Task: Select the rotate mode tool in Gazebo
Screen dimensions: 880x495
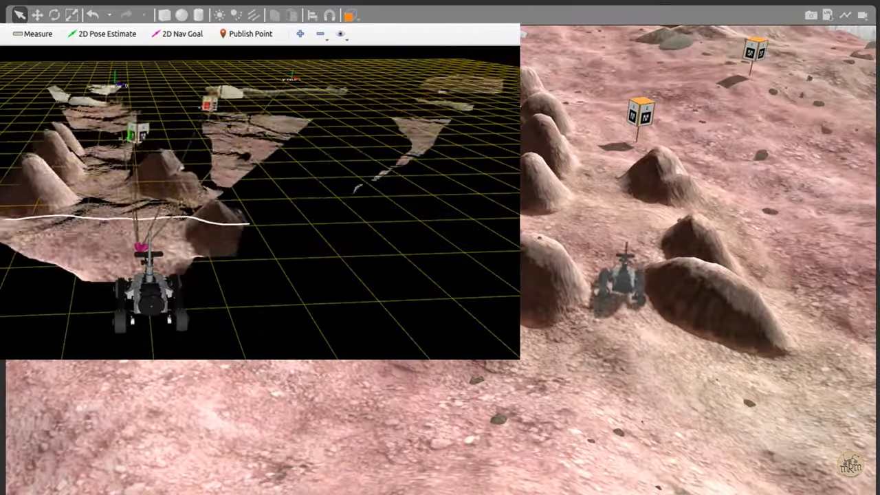Action: pyautogui.click(x=54, y=15)
